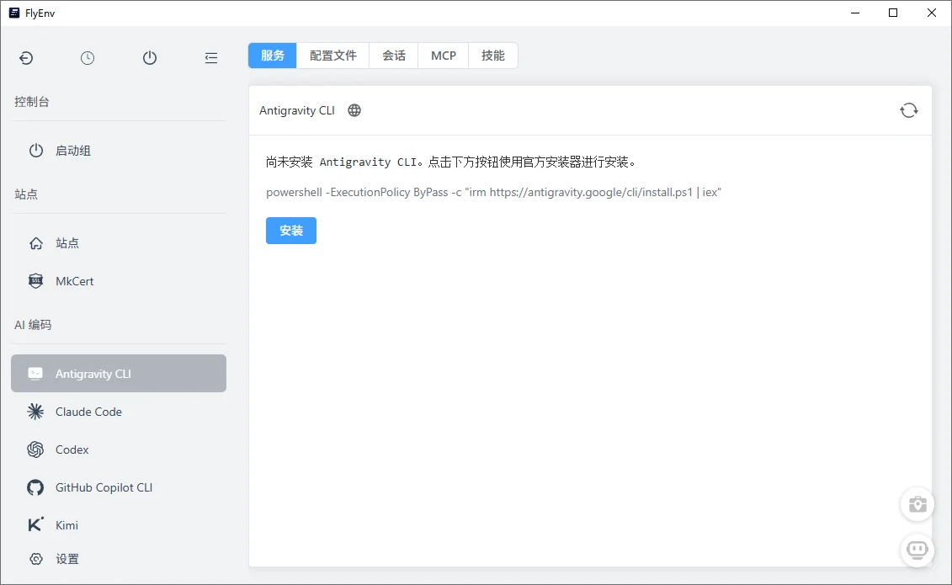Image resolution: width=952 pixels, height=585 pixels.
Task: Switch to the 技能 tab
Action: click(x=493, y=56)
